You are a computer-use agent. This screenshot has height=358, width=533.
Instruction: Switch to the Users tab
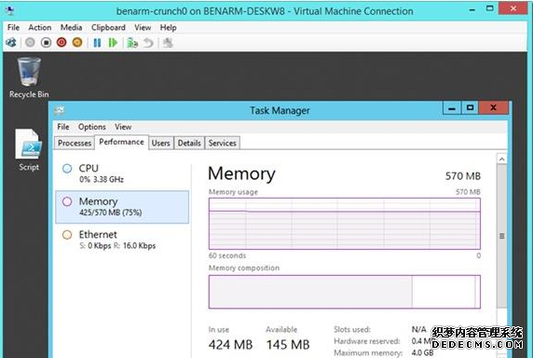160,143
